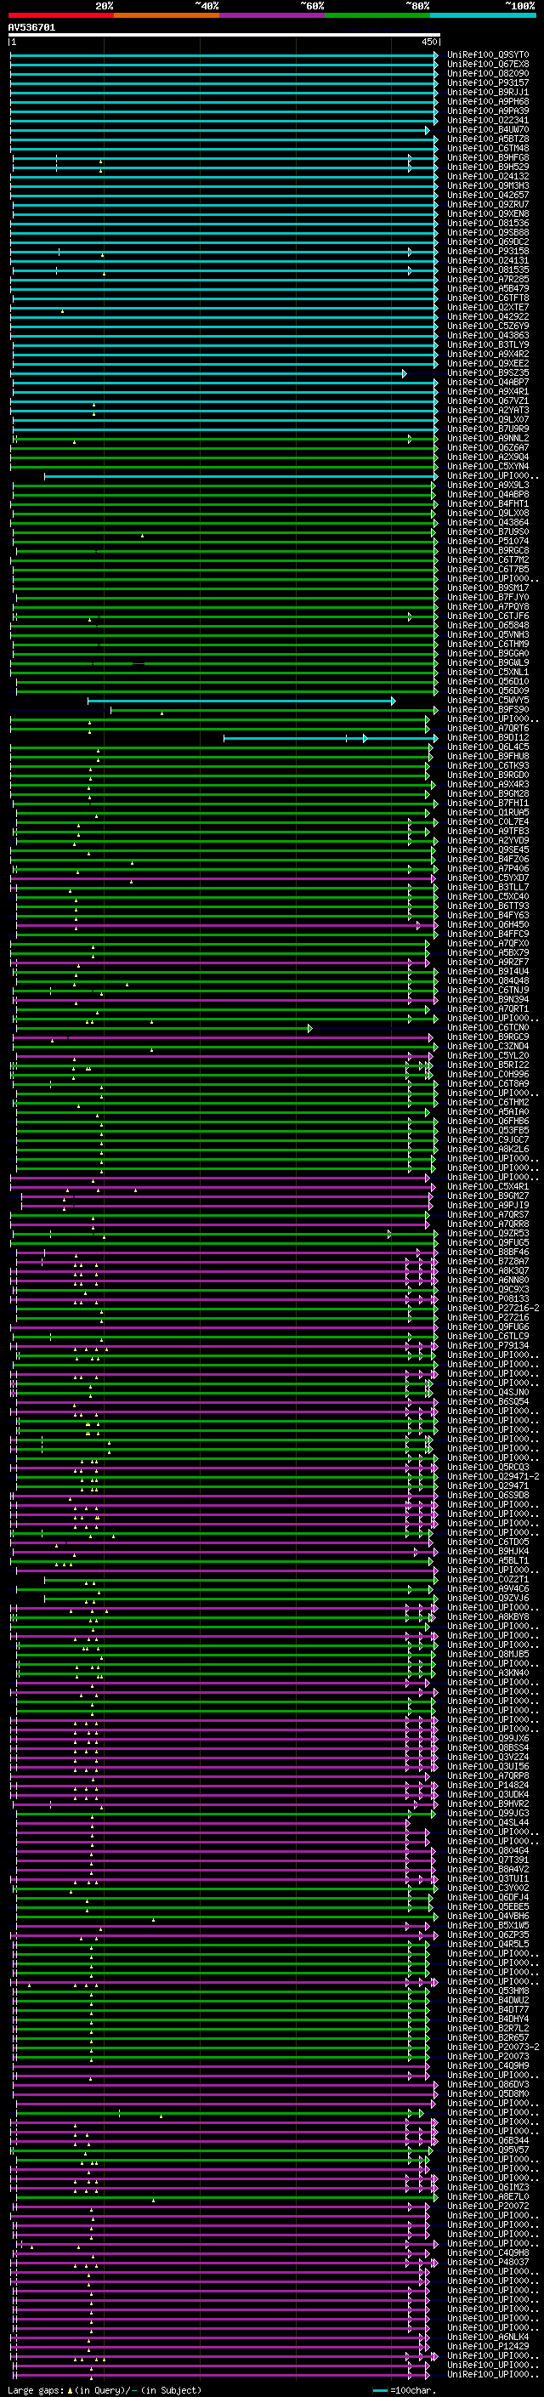Select hit UniRef100_A5AIA0
Image resolution: width=544 pixels, height=2397 pixels.
(487, 1112)
